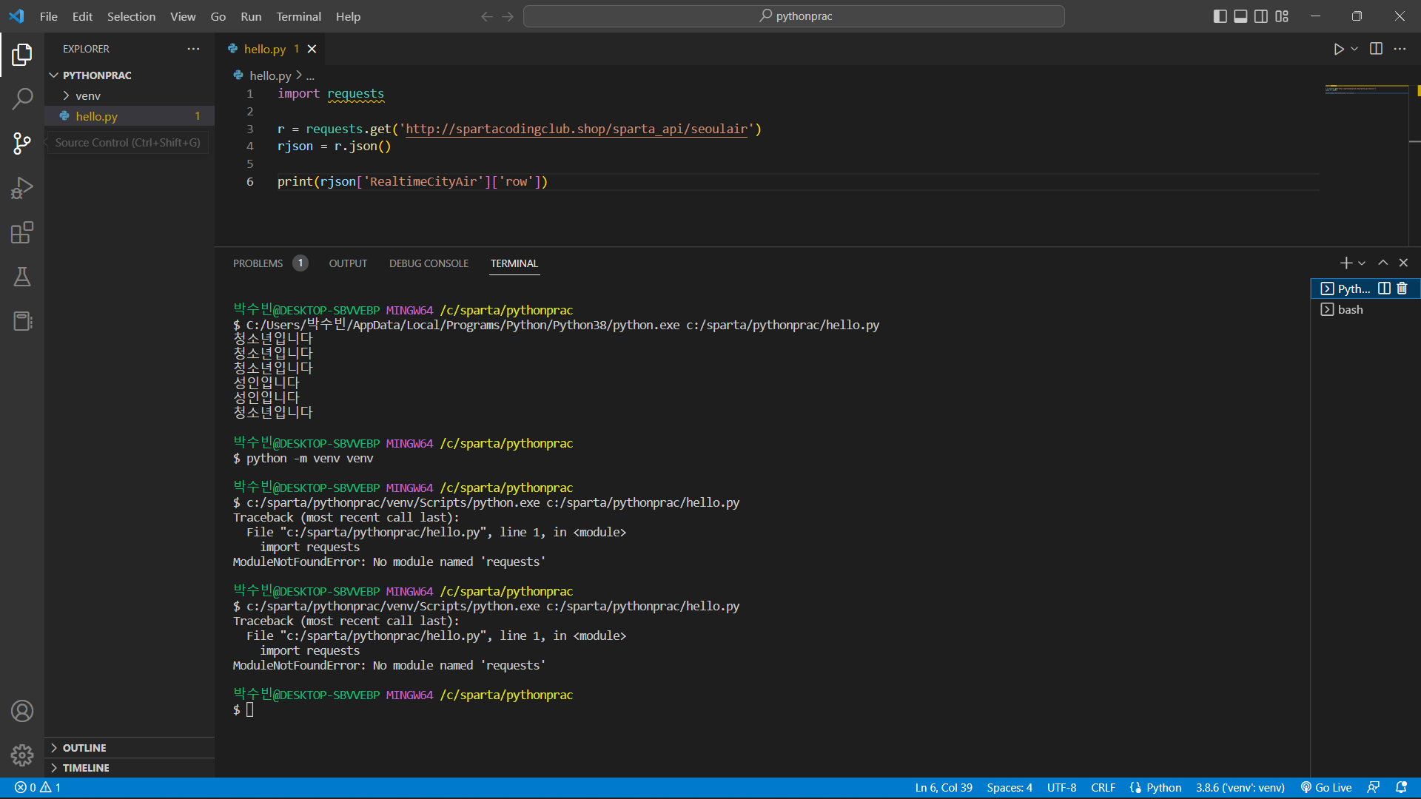Click hello.py in the breadcrumb
This screenshot has height=799, width=1421.
coord(270,75)
